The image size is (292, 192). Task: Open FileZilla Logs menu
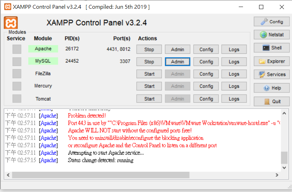[234, 74]
